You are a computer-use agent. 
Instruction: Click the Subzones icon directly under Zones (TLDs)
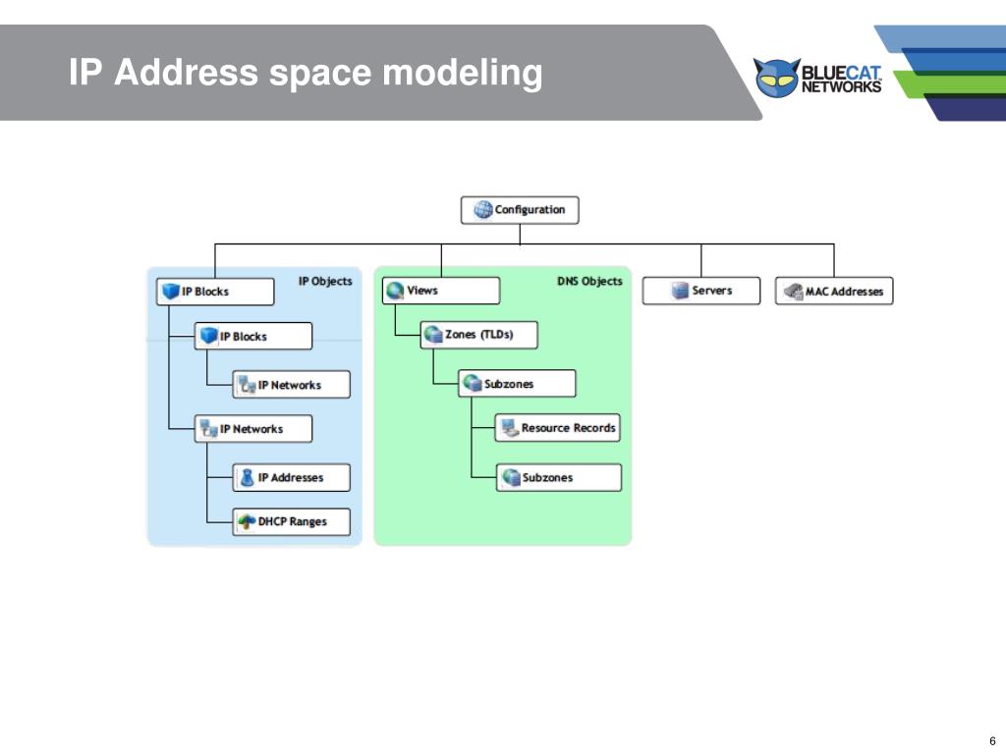pyautogui.click(x=473, y=384)
